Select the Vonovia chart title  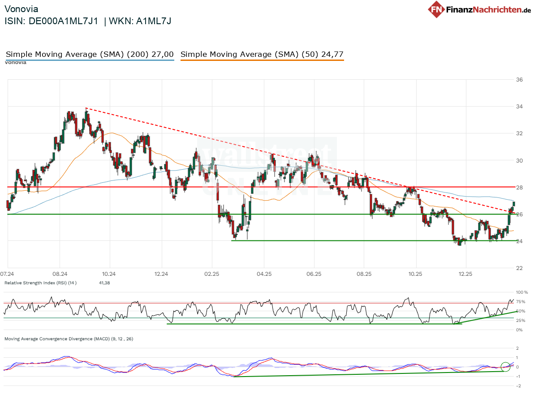(21, 9)
